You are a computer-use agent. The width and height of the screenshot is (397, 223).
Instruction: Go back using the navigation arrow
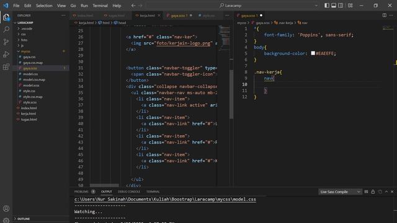click(x=133, y=6)
